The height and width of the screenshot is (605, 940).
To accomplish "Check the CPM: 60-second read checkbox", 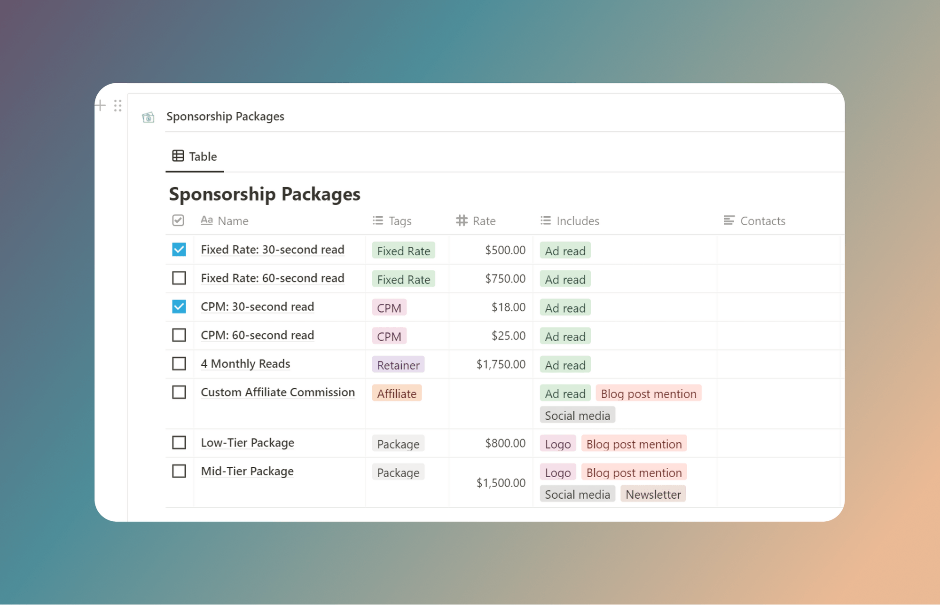I will coord(179,335).
